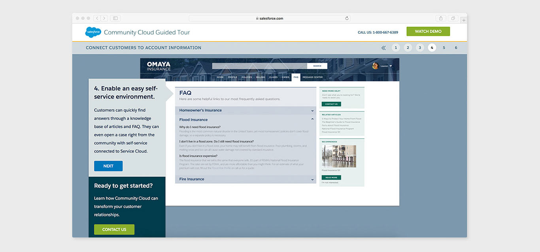Open the Claims nav item
The width and height of the screenshot is (540, 252).
274,77
